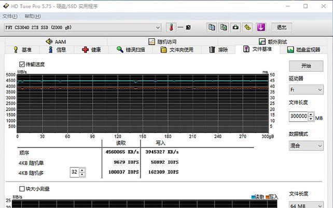This screenshot has width=333, height=208.
Task: Click the HD Tune Pro title bar icon
Action: coord(6,6)
